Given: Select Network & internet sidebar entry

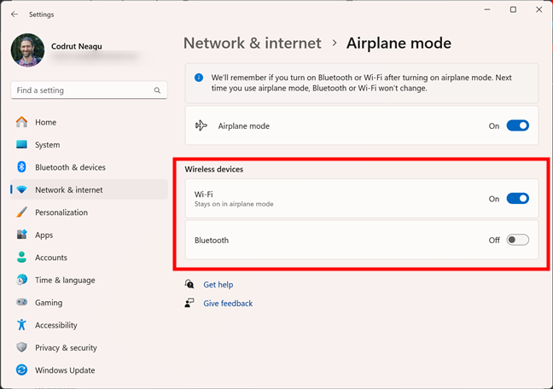Looking at the screenshot, I should 89,189.
